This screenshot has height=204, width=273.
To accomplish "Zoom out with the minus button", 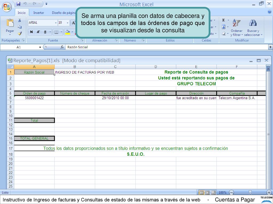I will tap(231, 192).
